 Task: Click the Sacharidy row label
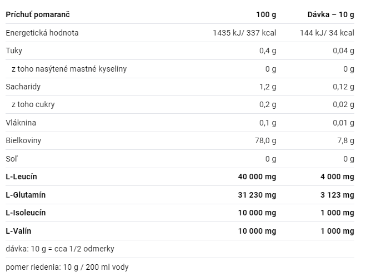point(23,87)
